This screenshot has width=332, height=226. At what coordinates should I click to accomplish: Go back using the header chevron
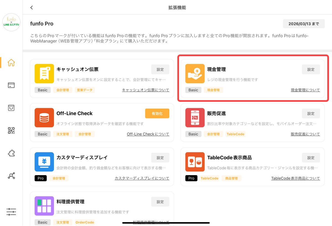click(32, 7)
